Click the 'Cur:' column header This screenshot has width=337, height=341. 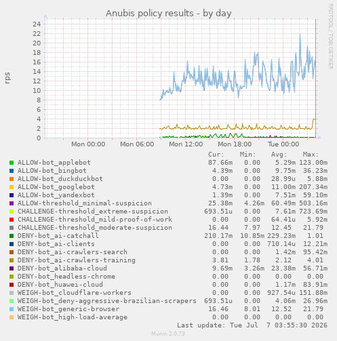pos(216,155)
